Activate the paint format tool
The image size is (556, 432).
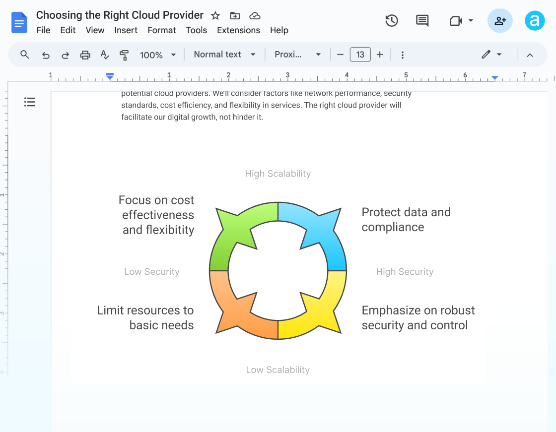pyautogui.click(x=124, y=55)
